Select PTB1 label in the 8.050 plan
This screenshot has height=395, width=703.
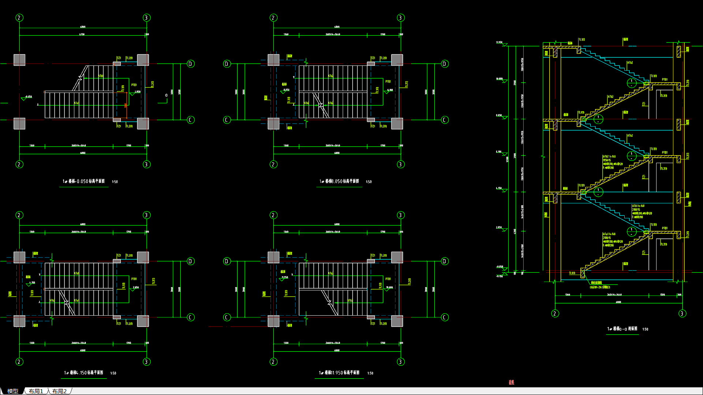click(x=388, y=82)
